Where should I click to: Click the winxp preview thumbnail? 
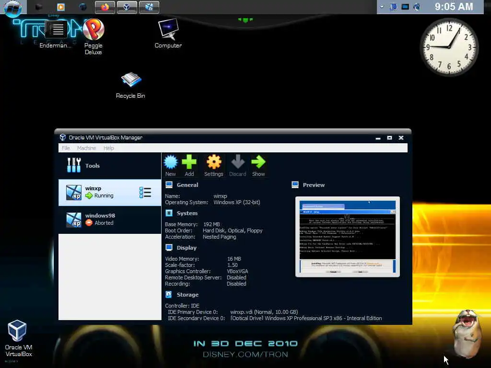pyautogui.click(x=348, y=237)
